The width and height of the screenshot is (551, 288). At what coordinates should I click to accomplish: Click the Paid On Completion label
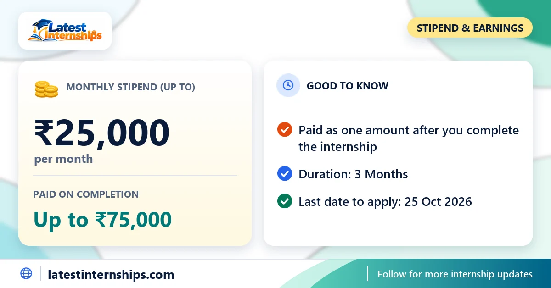(86, 194)
